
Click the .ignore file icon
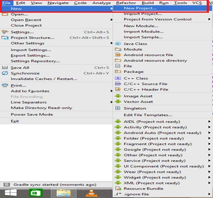(x=118, y=194)
